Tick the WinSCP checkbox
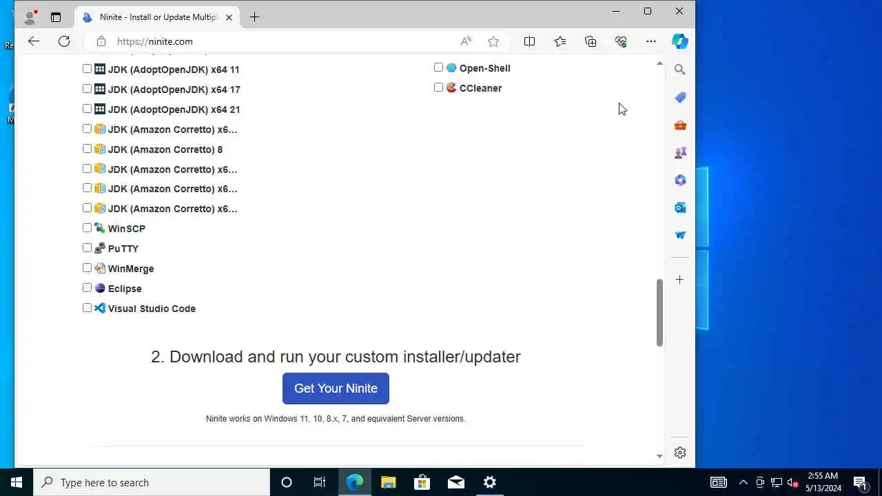Image resolution: width=882 pixels, height=496 pixels. [87, 227]
